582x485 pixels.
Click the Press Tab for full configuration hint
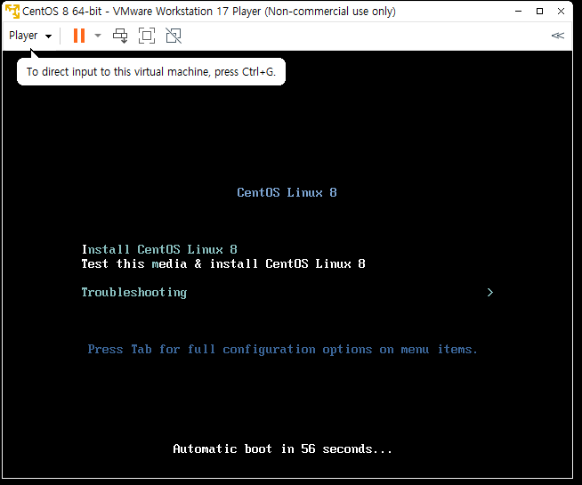[282, 350]
